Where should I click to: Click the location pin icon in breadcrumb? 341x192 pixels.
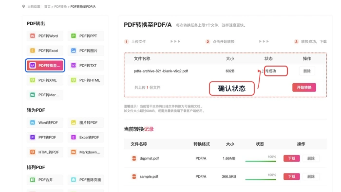coord(23,6)
